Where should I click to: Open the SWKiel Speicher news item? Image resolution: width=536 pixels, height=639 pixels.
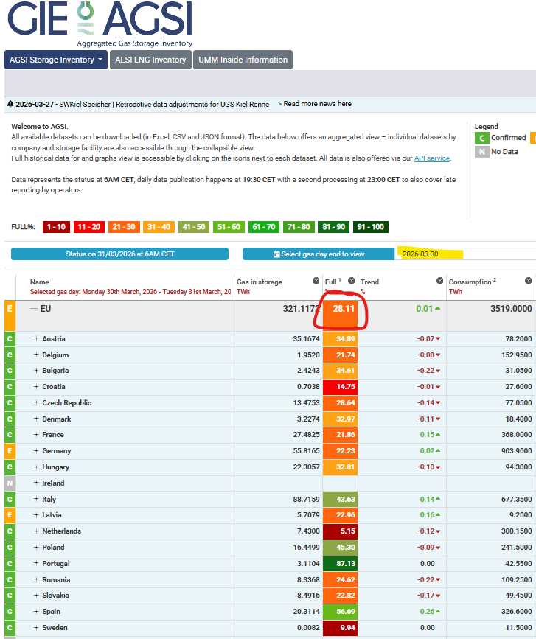(142, 105)
